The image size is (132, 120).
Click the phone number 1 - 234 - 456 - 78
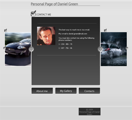(x=65, y=44)
